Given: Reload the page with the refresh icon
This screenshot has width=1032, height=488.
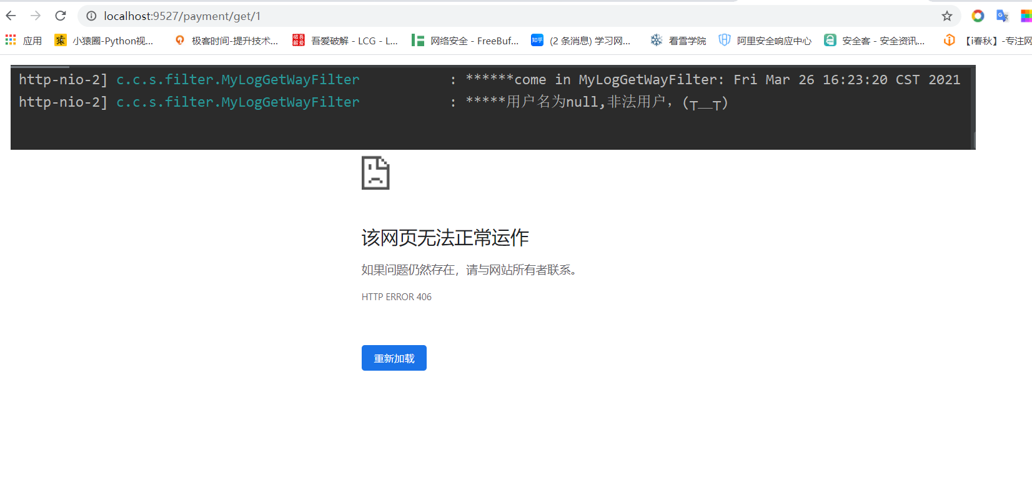Looking at the screenshot, I should click(61, 16).
